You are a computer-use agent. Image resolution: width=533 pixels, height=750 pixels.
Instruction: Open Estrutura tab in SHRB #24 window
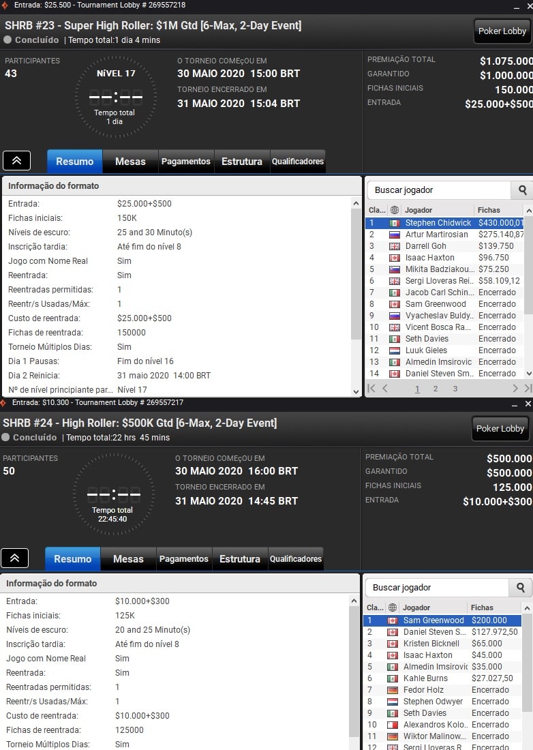pos(240,558)
